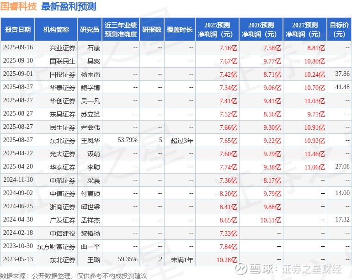Click accuracy value 59.35%

tap(128, 259)
